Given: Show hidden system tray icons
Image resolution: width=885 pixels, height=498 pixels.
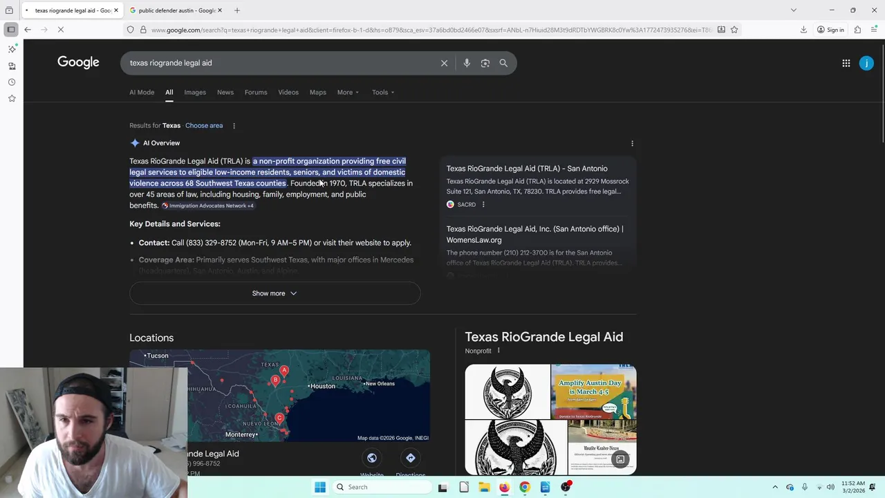Looking at the screenshot, I should tap(775, 487).
